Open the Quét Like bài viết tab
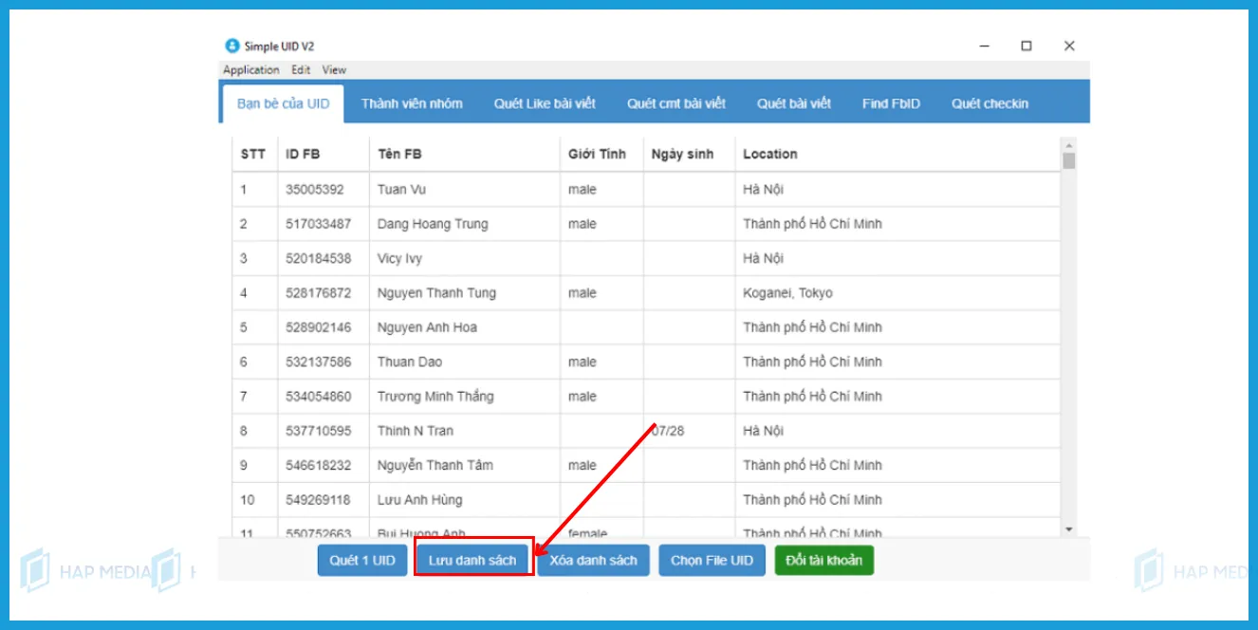 (546, 103)
